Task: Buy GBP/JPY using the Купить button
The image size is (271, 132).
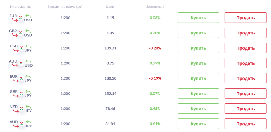Action: tap(198, 93)
